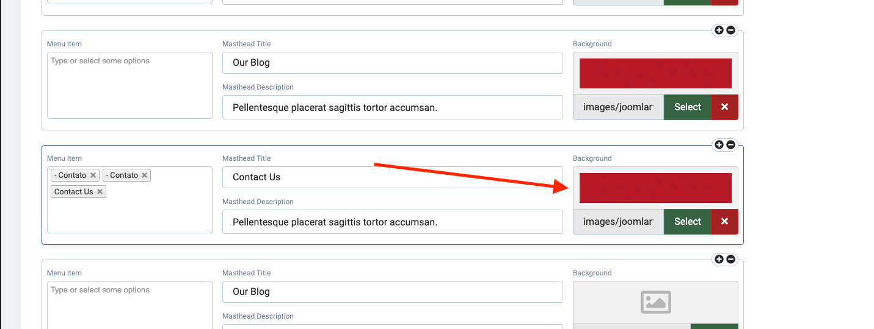Image resolution: width=874 pixels, height=329 pixels.
Task: Remove the second "- Contato" tag
Action: point(145,175)
